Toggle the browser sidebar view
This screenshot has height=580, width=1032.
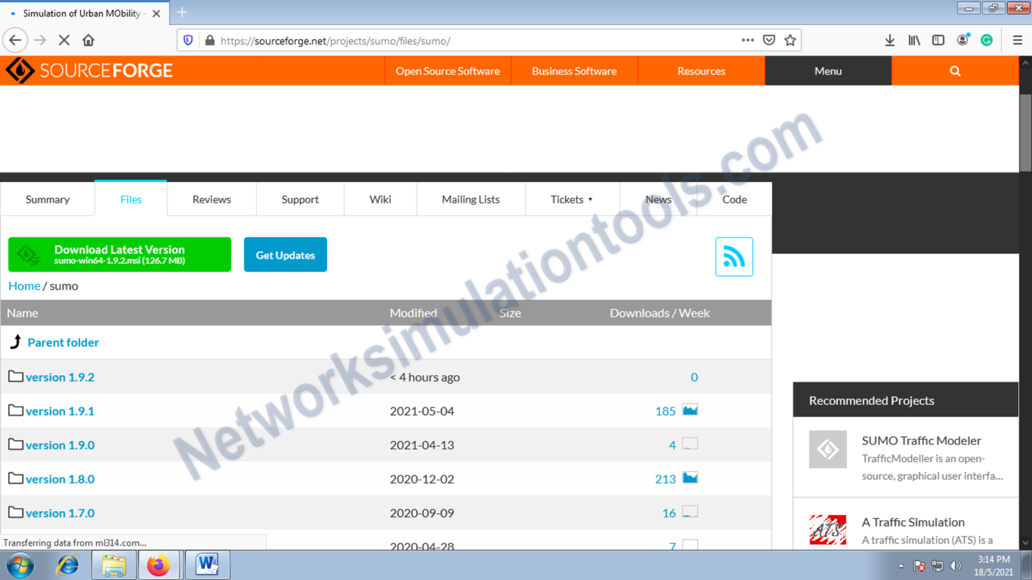[938, 40]
